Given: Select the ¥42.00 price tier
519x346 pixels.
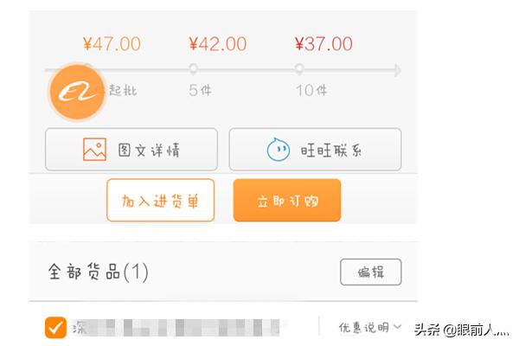Looking at the screenshot, I should coord(217,44).
